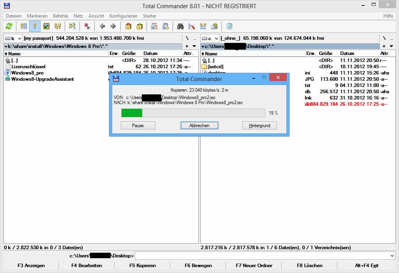Click Abbrechen to cancel copying
Screen dimensions: 399x273
[199, 126]
